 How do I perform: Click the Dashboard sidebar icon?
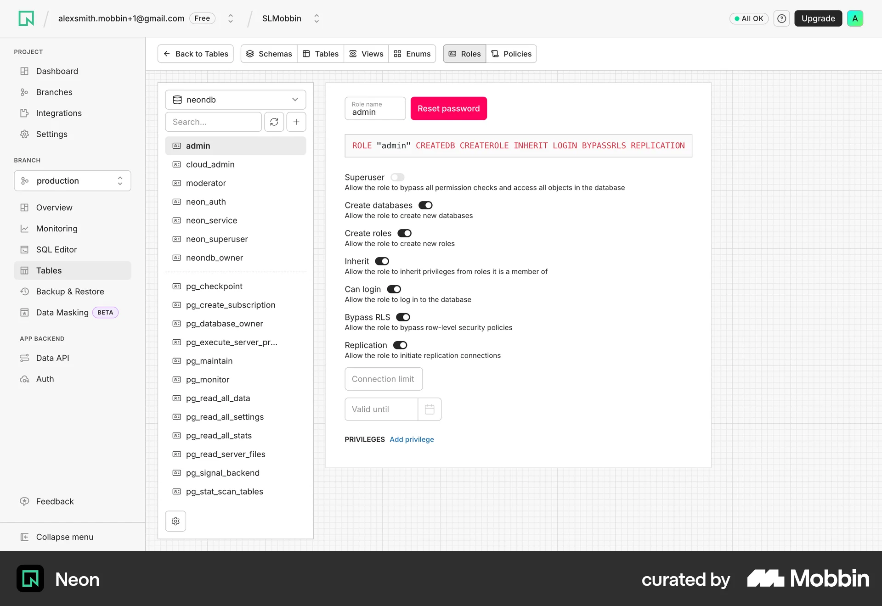tap(24, 71)
